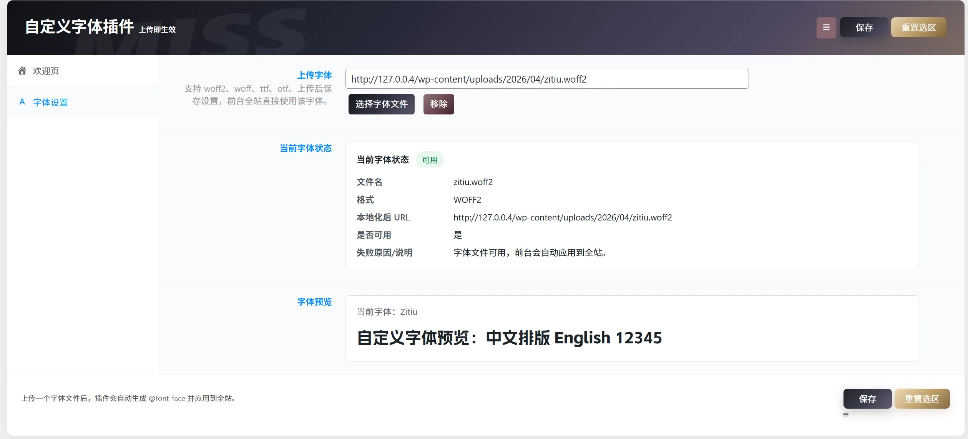Image resolution: width=968 pixels, height=439 pixels.
Task: Click the 选择字体文件 button
Action: [x=381, y=104]
